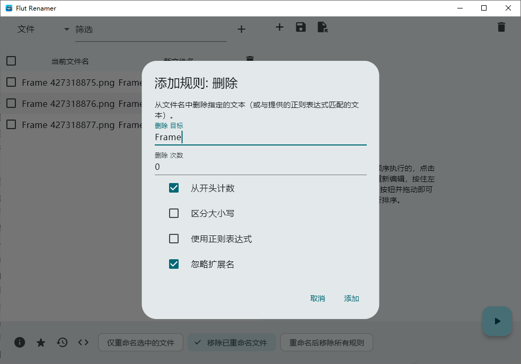Enable 使用正则表达式 checkbox
The height and width of the screenshot is (364, 521).
174,239
